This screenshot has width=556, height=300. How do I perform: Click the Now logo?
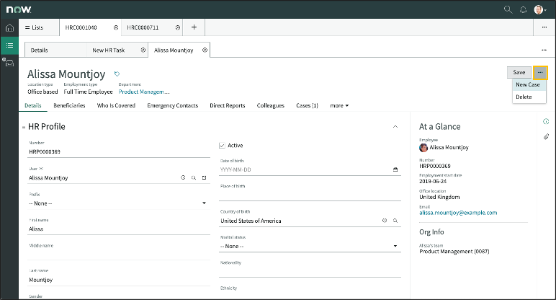(x=19, y=9)
